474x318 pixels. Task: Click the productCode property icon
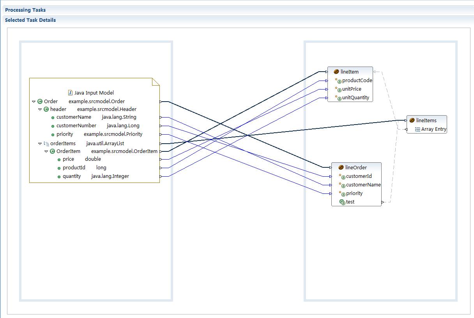click(338, 81)
